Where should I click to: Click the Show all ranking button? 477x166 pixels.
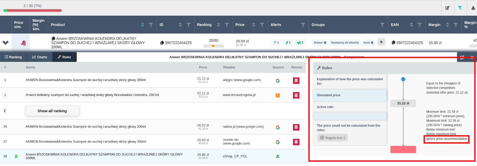click(52, 111)
